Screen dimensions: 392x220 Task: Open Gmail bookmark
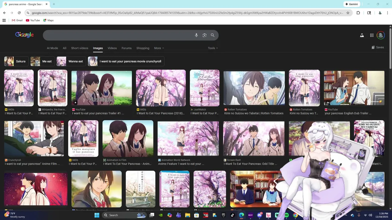click(x=17, y=20)
